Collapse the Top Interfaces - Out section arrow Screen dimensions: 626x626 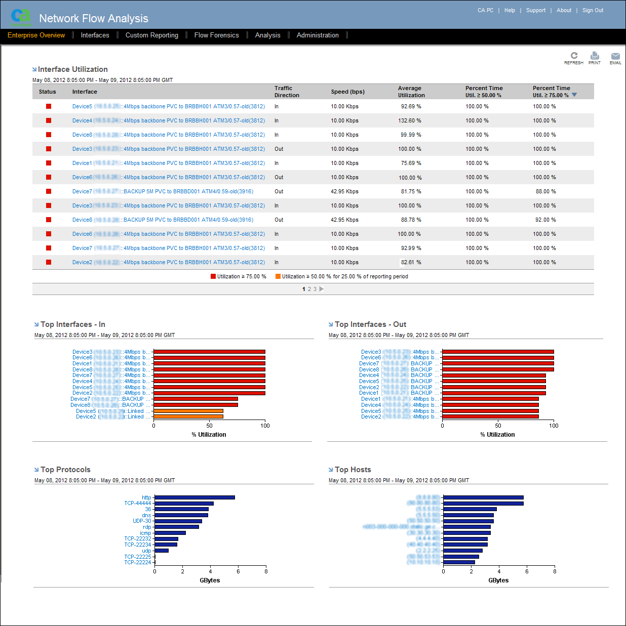(x=330, y=324)
